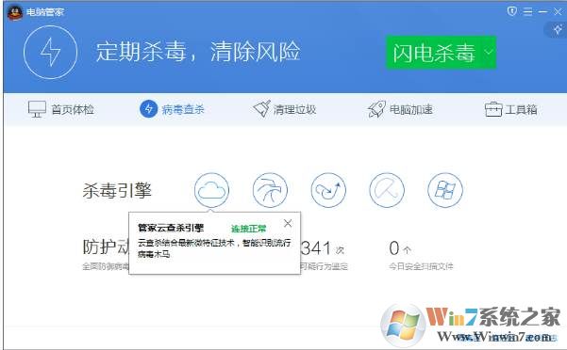567x350 pixels.
Task: Click the 连接正常 status text
Action: click(x=248, y=229)
